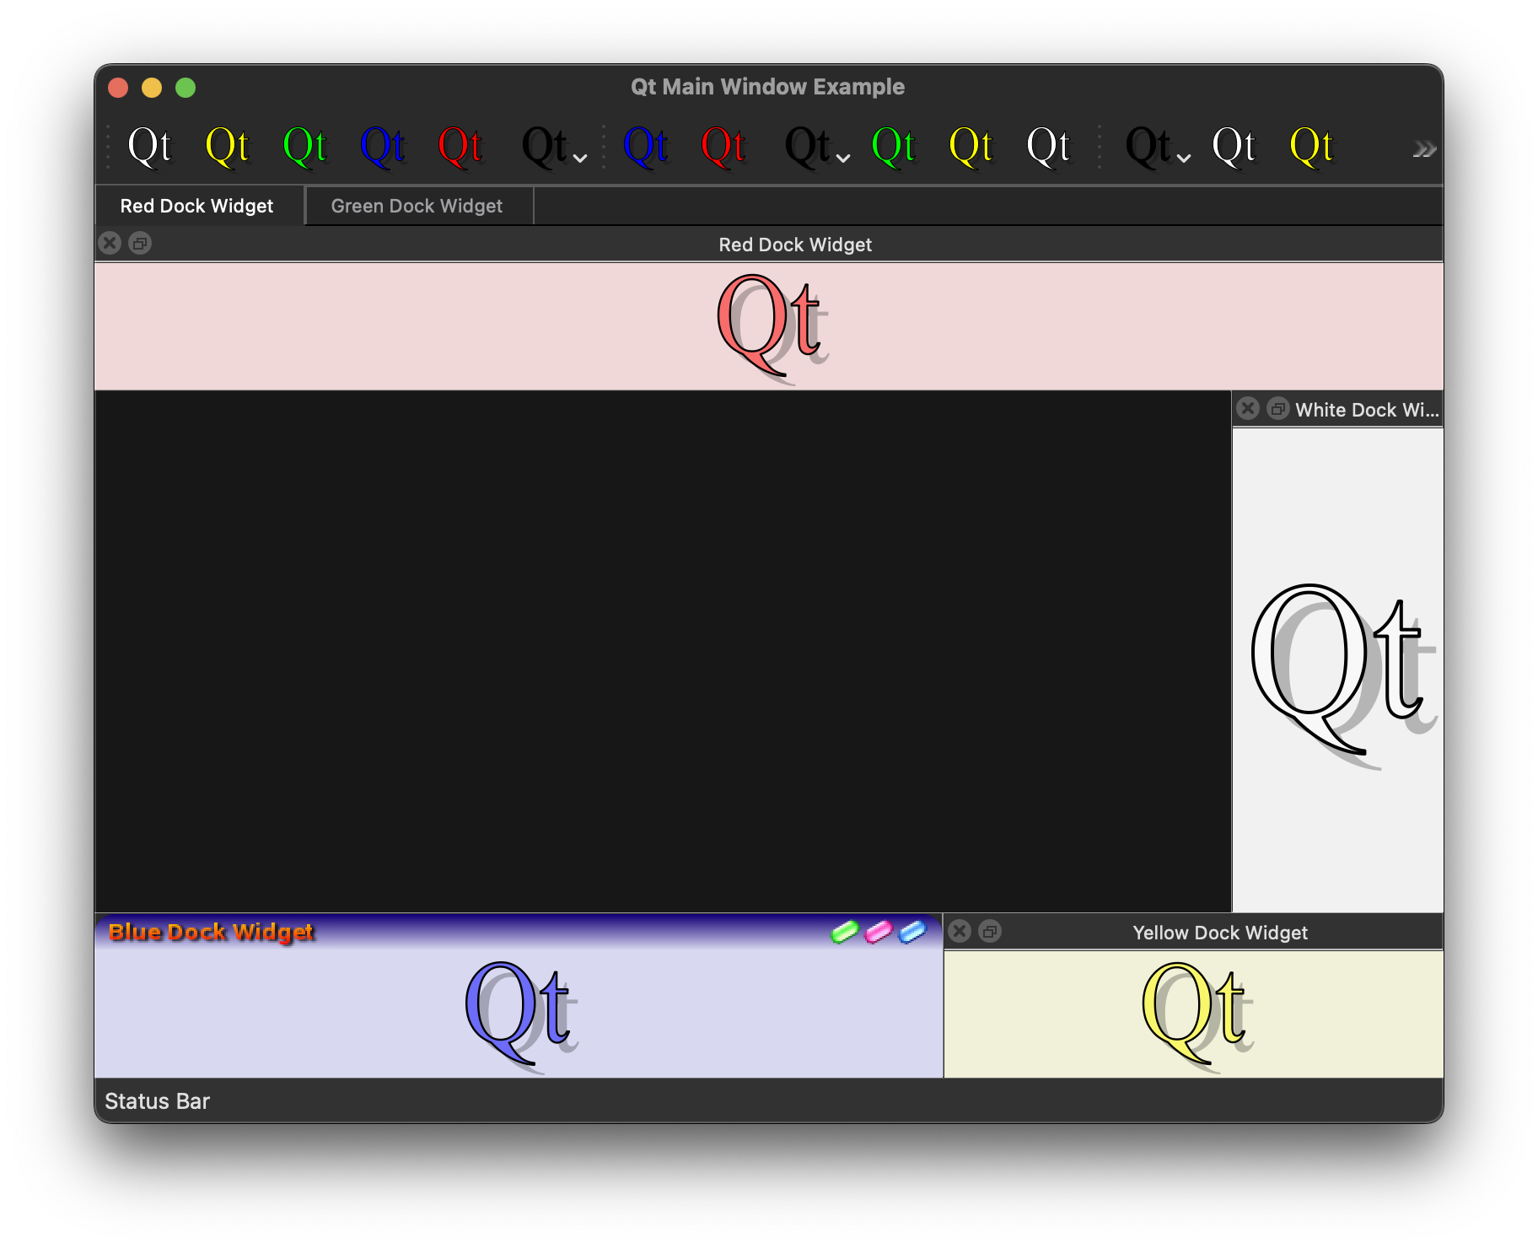Click the black Qt icon in the leftmost toolbar
Screen dimensions: 1538x1248
[x=545, y=147]
